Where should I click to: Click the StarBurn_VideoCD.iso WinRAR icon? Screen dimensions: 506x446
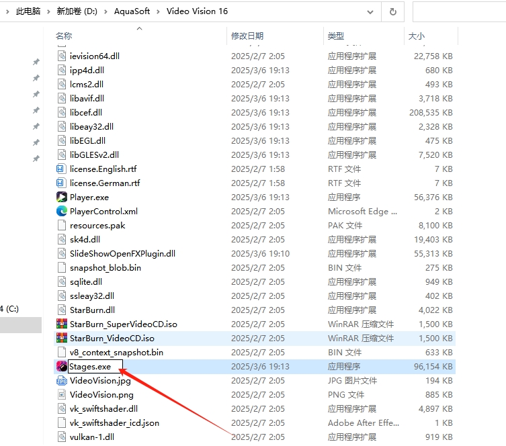coord(62,339)
